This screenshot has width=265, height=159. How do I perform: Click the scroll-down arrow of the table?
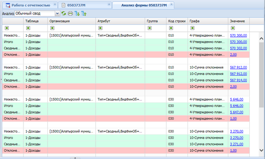pos(261,150)
